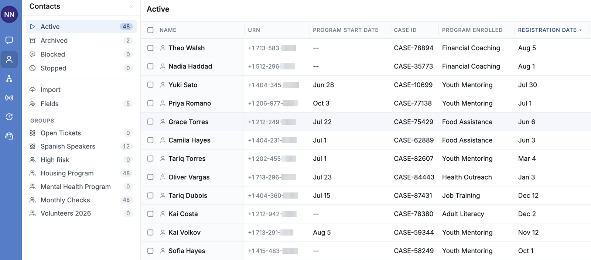Viewport: 591px width, 260px height.
Task: Open the flows tree icon in sidebar
Action: (9, 79)
